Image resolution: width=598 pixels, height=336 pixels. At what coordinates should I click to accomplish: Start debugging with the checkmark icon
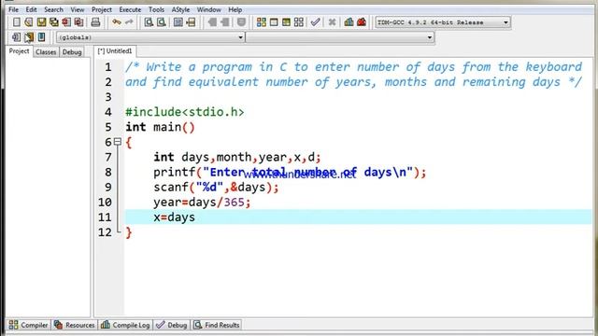click(315, 22)
